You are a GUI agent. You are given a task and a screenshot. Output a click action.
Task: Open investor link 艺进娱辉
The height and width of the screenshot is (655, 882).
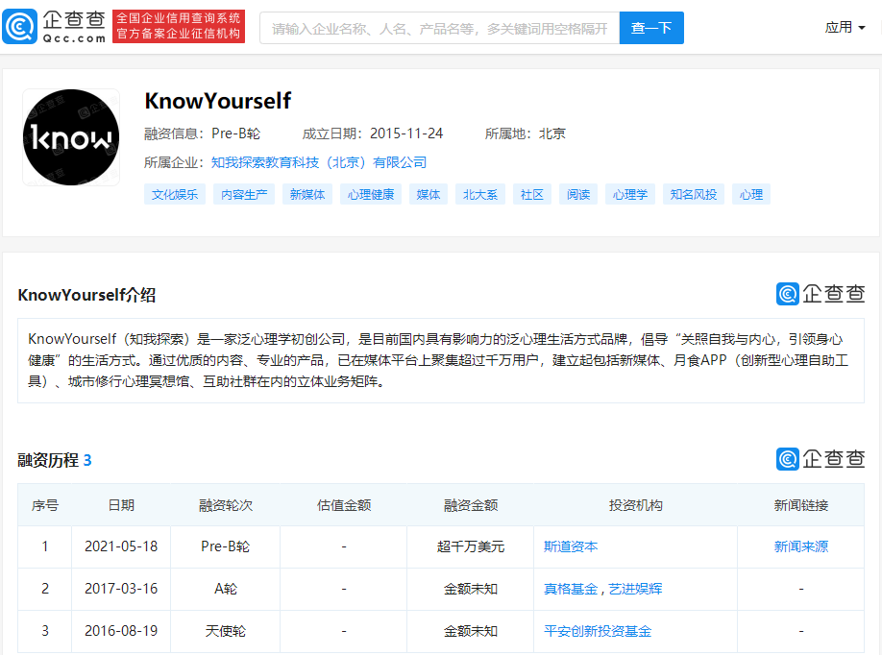635,589
